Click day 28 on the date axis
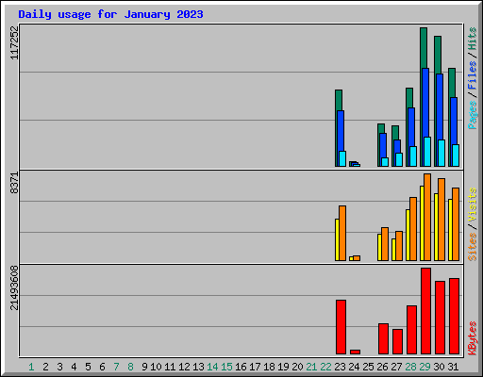483x377 pixels. click(410, 367)
